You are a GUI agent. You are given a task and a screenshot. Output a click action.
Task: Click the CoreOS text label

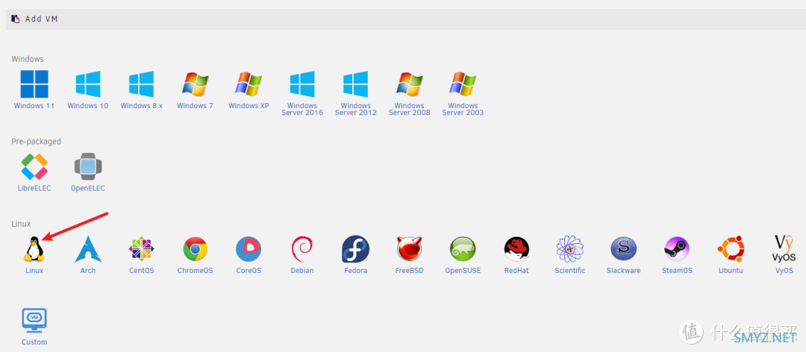(249, 270)
